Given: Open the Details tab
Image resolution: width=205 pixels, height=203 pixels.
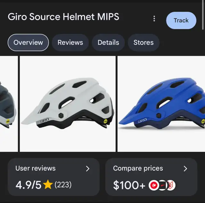Looking at the screenshot, I should pyautogui.click(x=108, y=42).
